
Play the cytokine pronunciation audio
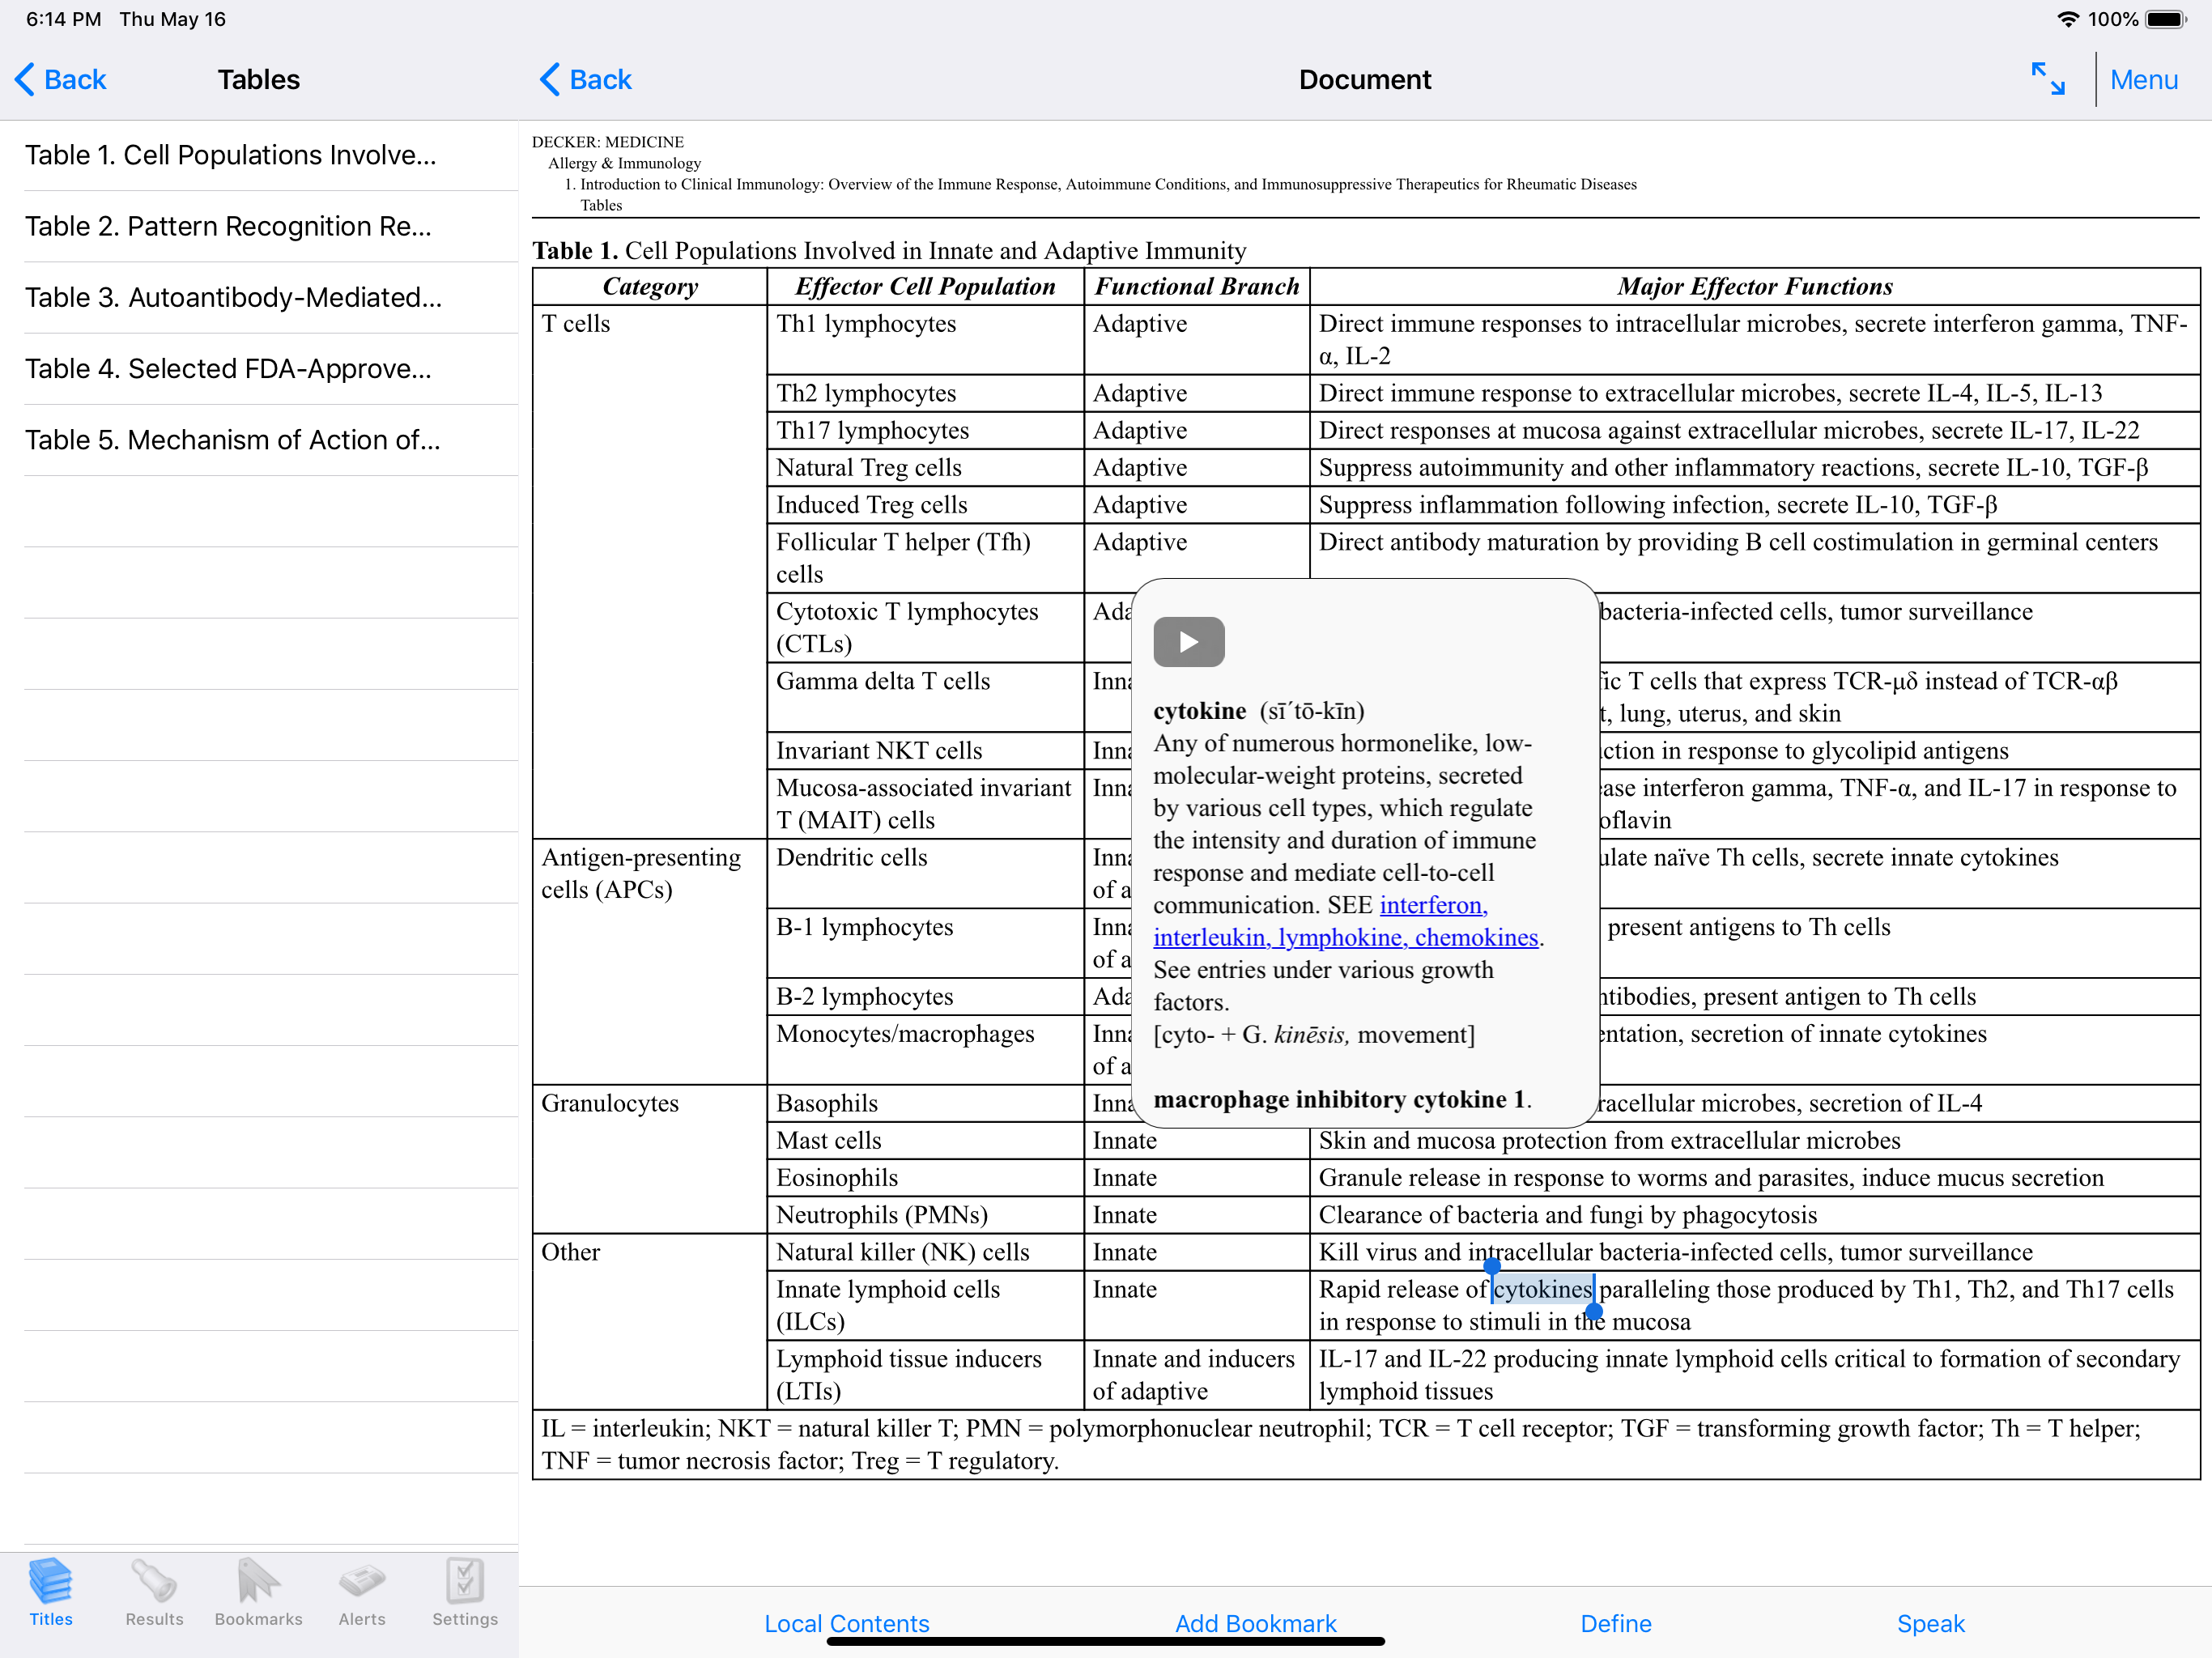(1188, 641)
